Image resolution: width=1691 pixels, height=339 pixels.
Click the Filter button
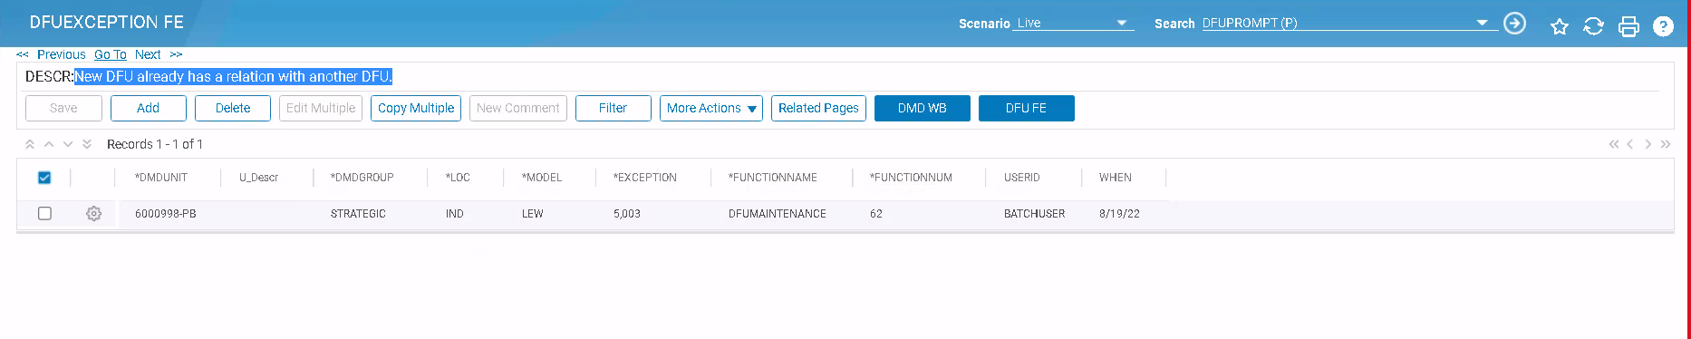tap(614, 108)
